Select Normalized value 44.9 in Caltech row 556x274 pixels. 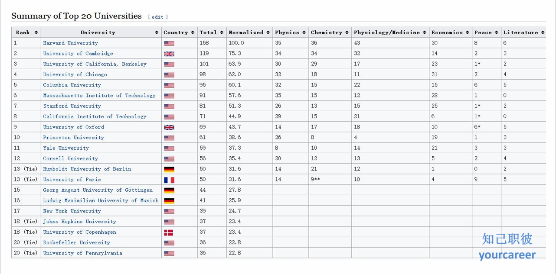pyautogui.click(x=235, y=116)
